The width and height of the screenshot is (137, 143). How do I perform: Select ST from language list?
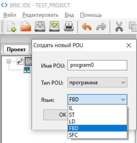[97, 115]
